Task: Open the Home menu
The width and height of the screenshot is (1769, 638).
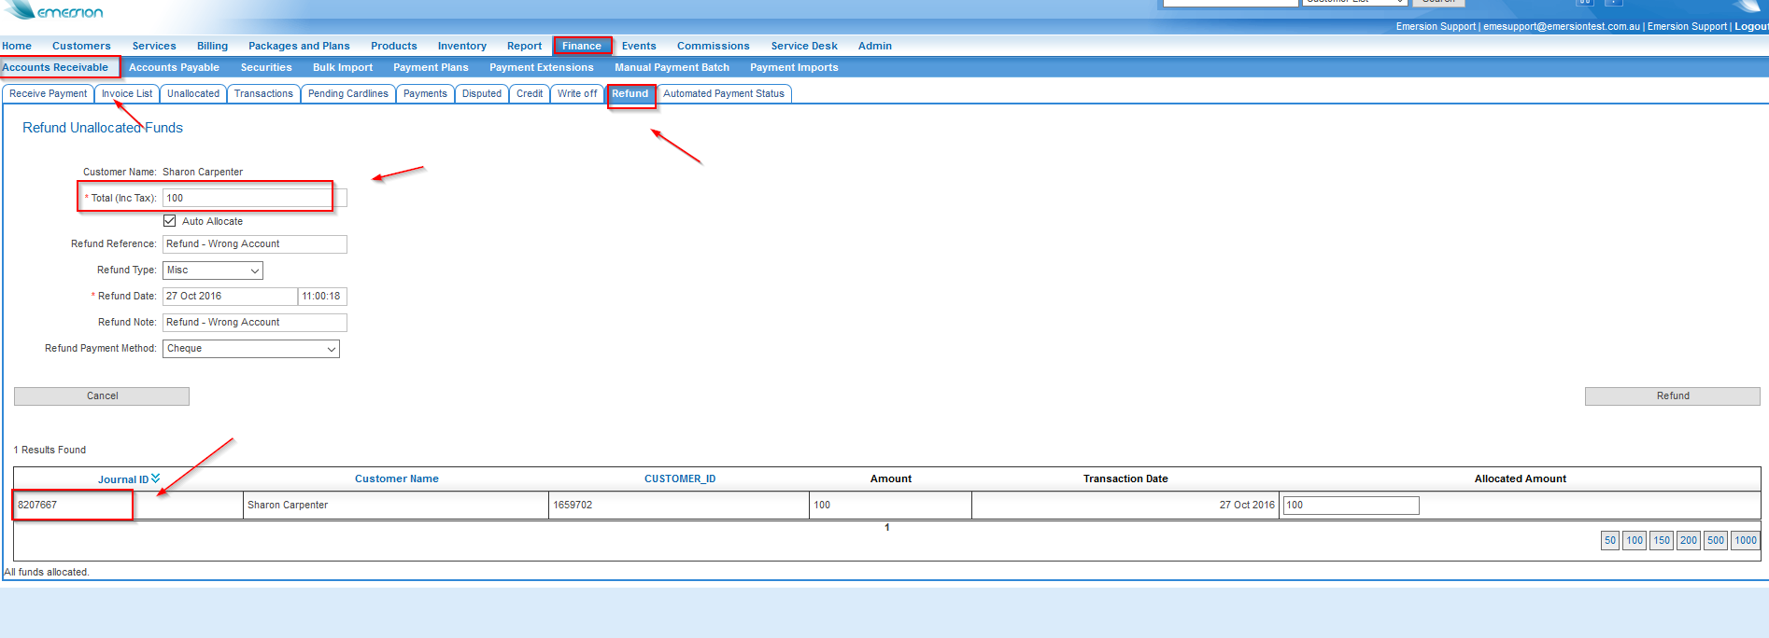Action: coord(17,46)
